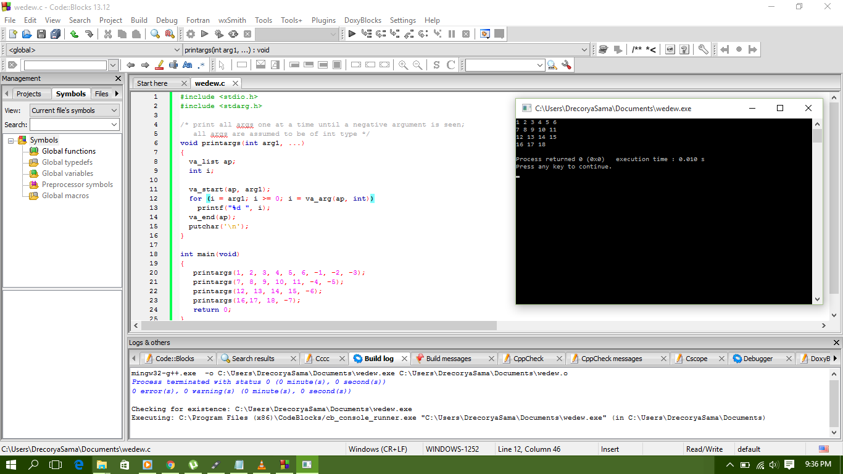Switch to the Projects tab in Management

28,94
